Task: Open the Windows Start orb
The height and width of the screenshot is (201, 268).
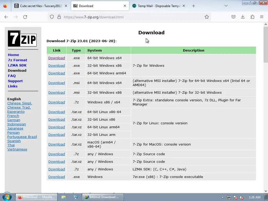Action: [7, 197]
